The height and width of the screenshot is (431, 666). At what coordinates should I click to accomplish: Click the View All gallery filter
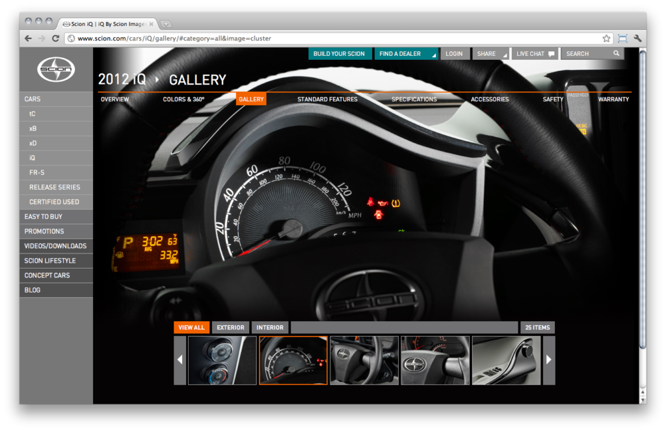click(x=192, y=328)
